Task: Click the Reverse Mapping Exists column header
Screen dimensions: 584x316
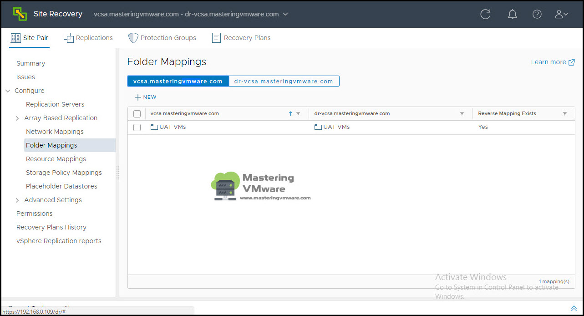Action: [507, 114]
